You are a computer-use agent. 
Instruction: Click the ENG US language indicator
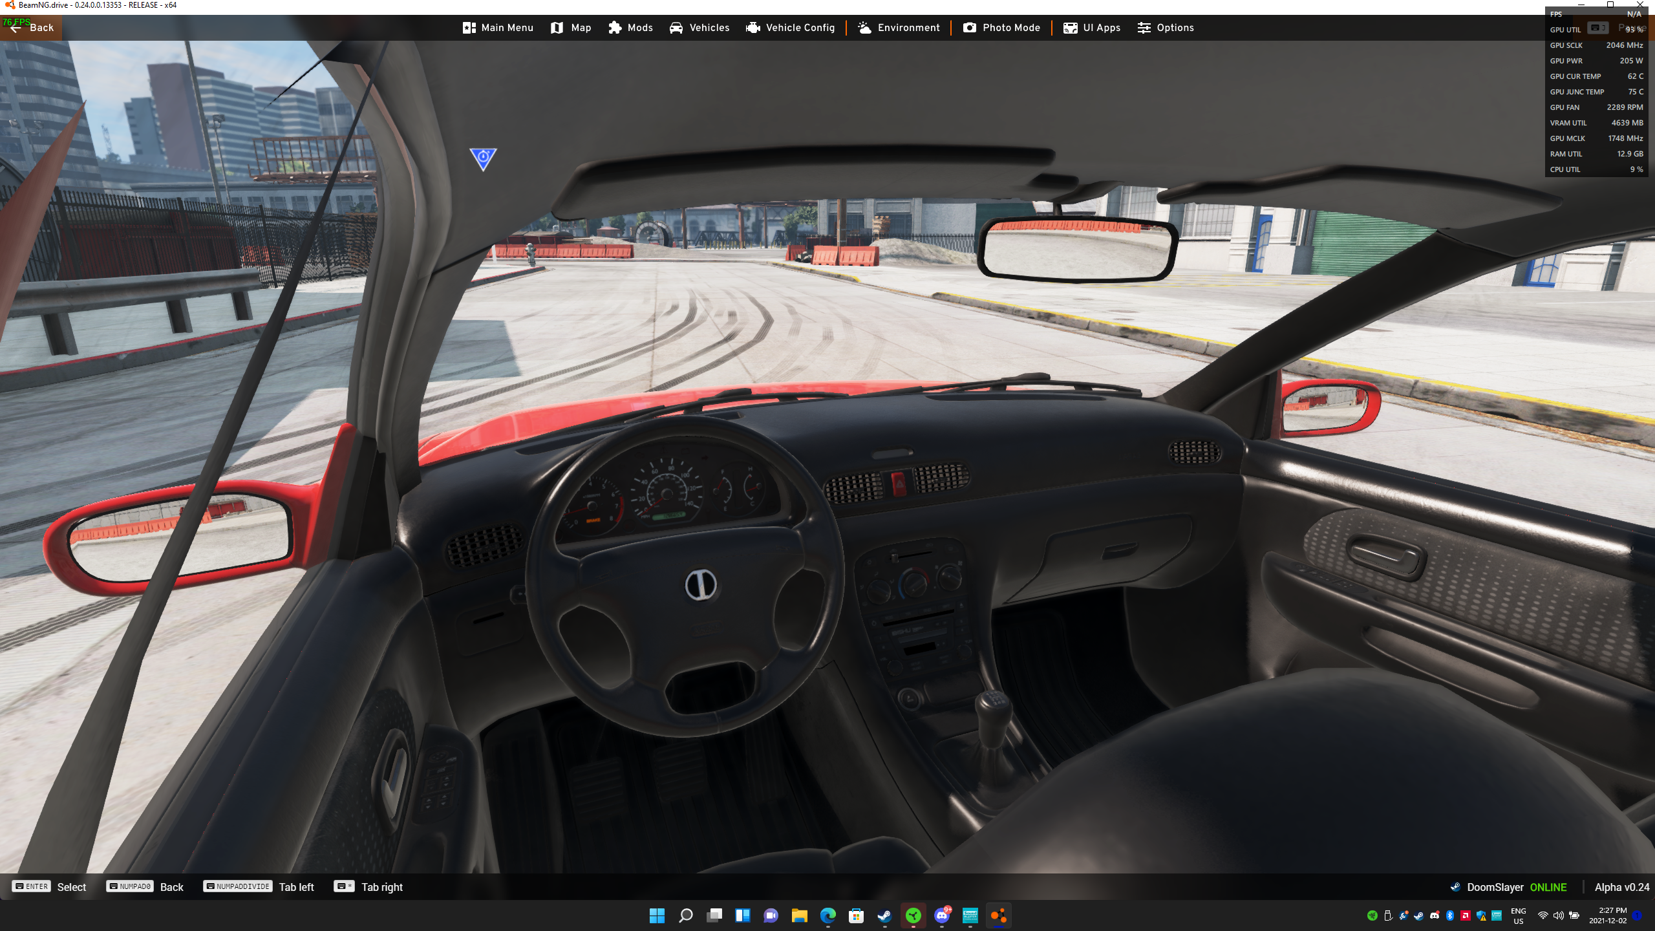pyautogui.click(x=1519, y=915)
